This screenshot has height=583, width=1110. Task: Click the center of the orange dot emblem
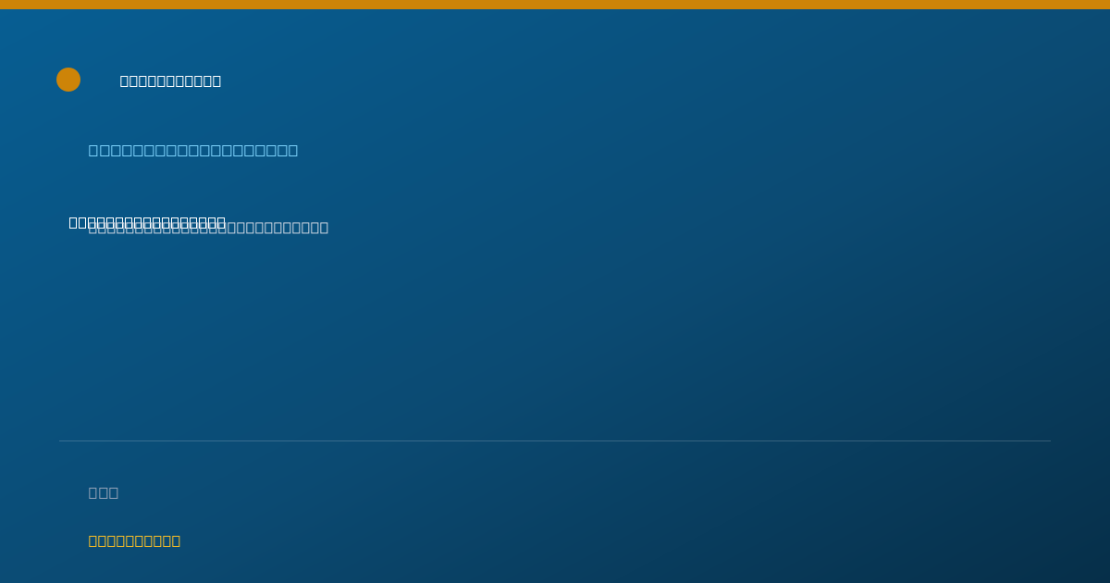pos(68,80)
